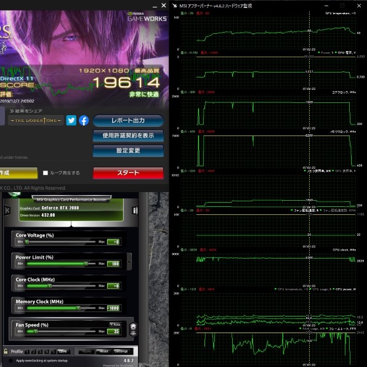This screenshot has height=367, width=367.
Task: Open The Lodestone share link
Action: point(36,121)
